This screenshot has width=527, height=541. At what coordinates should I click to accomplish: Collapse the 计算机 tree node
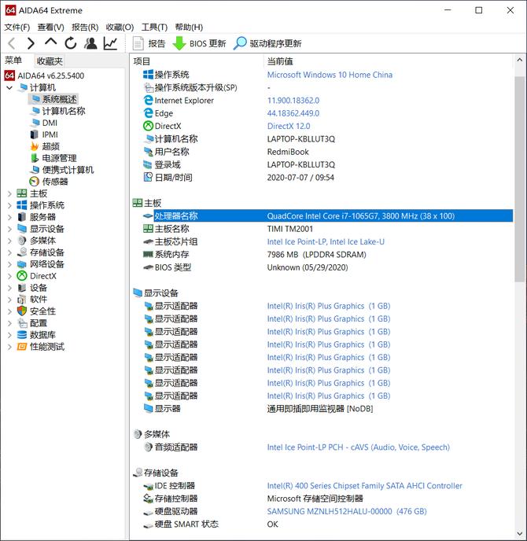tap(9, 87)
